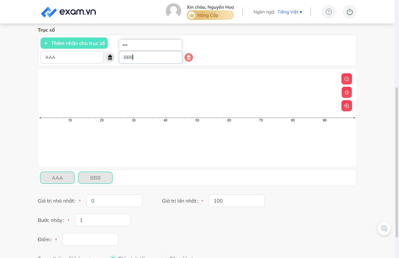Click the AAA label chip
The height and width of the screenshot is (258, 399).
[57, 178]
